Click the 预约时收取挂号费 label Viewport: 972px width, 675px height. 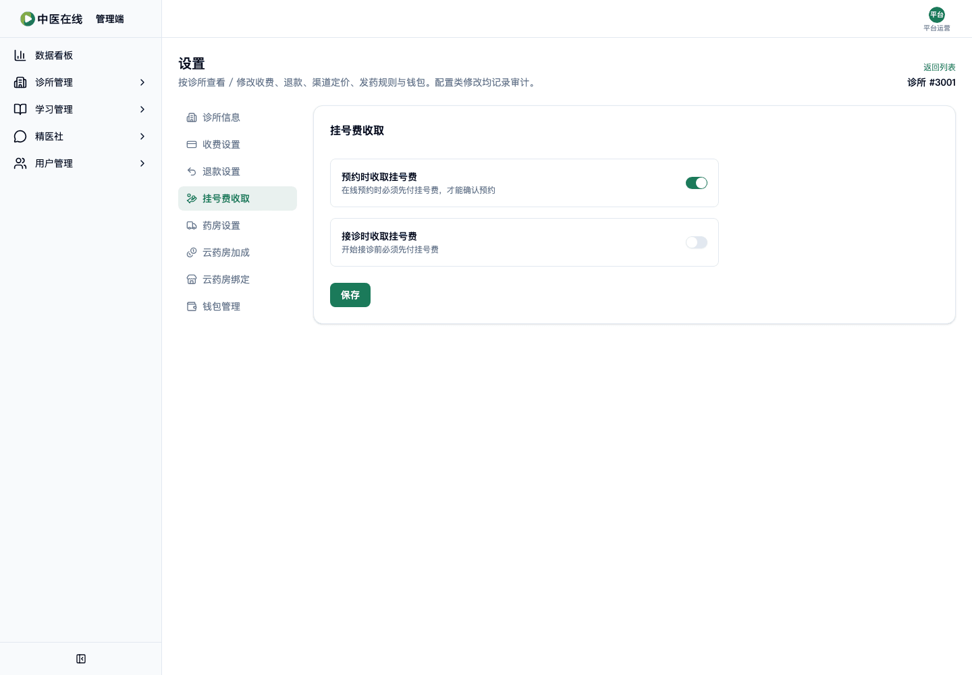pos(379,177)
